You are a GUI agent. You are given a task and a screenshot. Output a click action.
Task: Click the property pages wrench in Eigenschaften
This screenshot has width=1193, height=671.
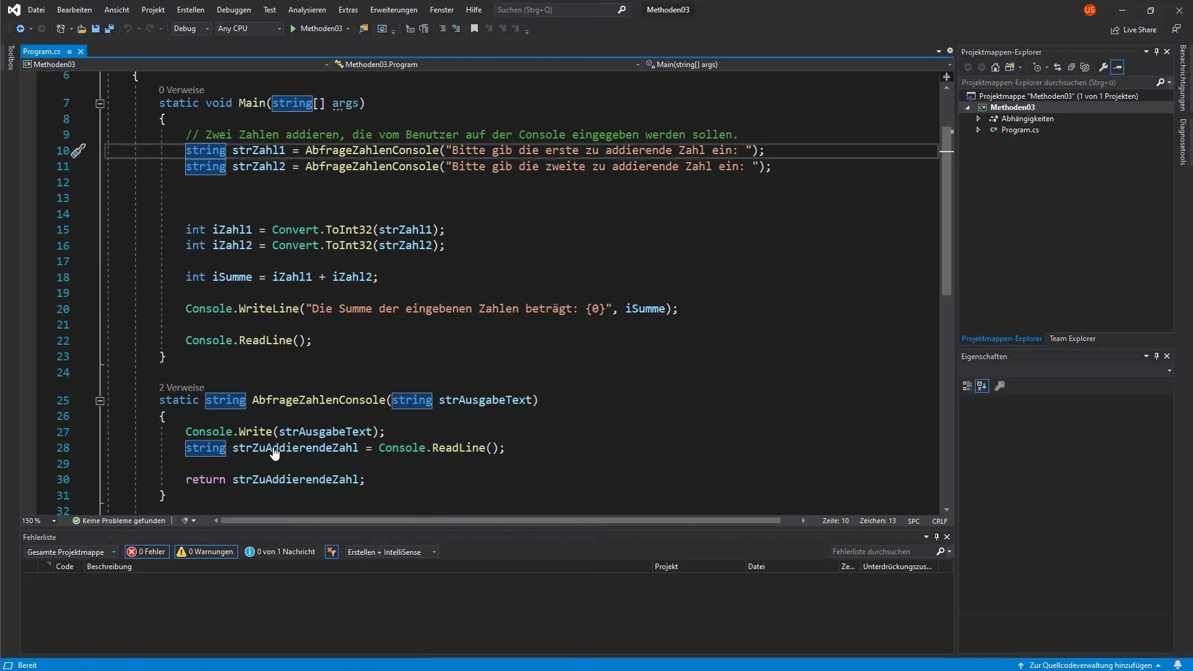click(1000, 386)
